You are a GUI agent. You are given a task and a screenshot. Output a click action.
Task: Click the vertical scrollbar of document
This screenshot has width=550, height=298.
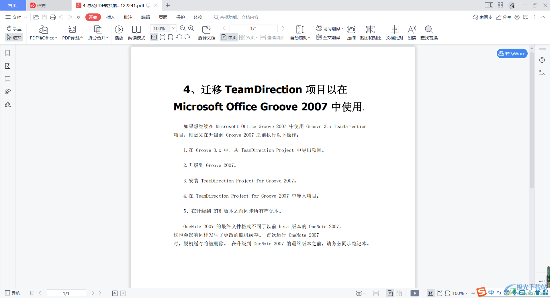click(532, 120)
